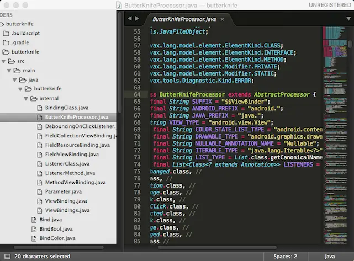This screenshot has height=261, width=354.
Task: Collapse the src folder triangle
Action: click(x=4, y=61)
